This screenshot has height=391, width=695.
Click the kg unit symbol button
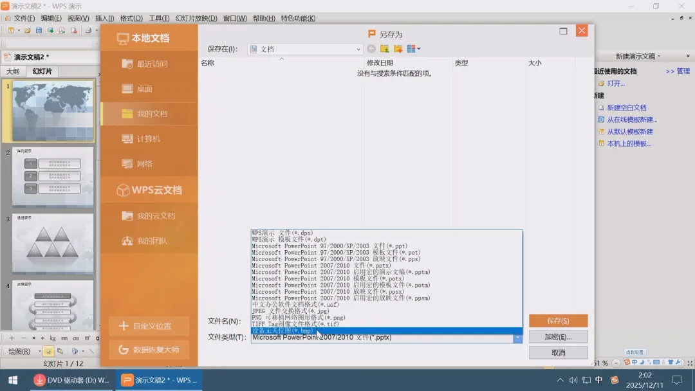point(53,338)
